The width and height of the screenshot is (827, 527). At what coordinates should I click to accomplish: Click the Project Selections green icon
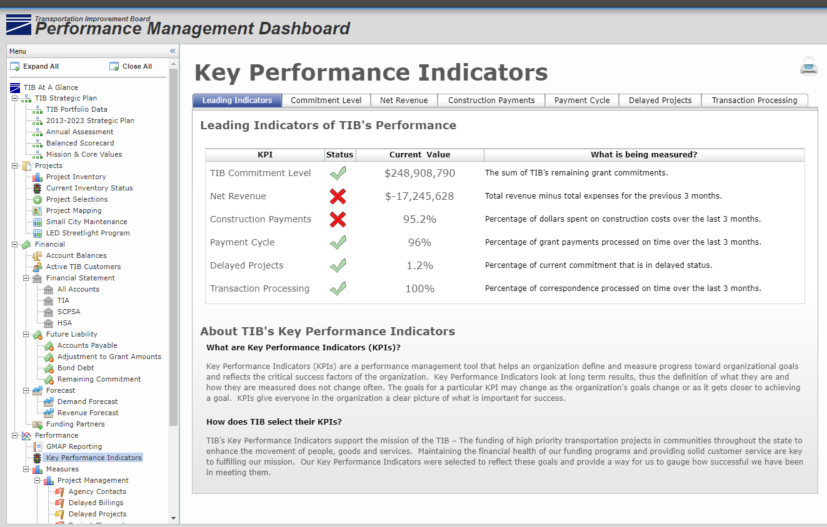(x=38, y=199)
